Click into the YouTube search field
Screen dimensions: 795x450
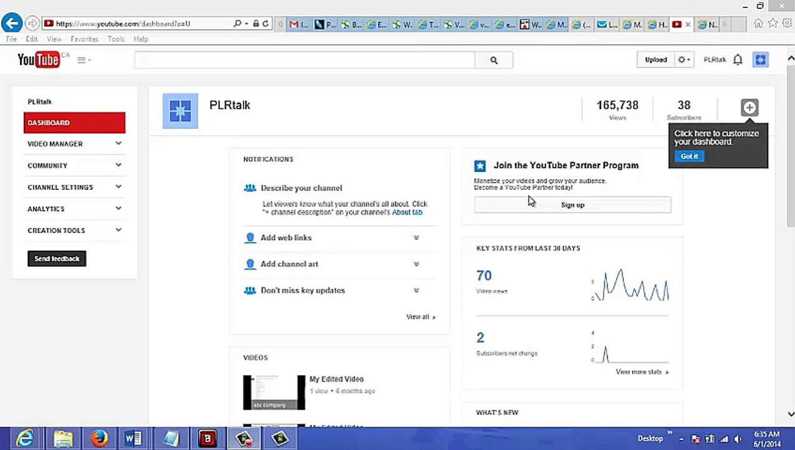tap(304, 60)
